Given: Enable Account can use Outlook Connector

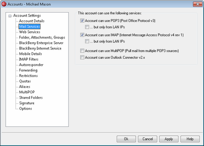Looking at the screenshot, I should pos(82,58).
